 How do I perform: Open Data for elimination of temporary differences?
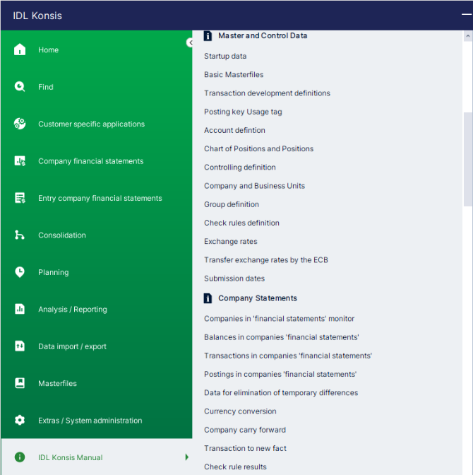tap(281, 392)
